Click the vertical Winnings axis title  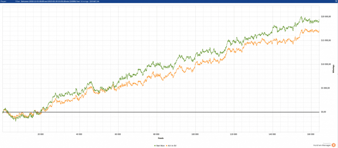pos(333,69)
